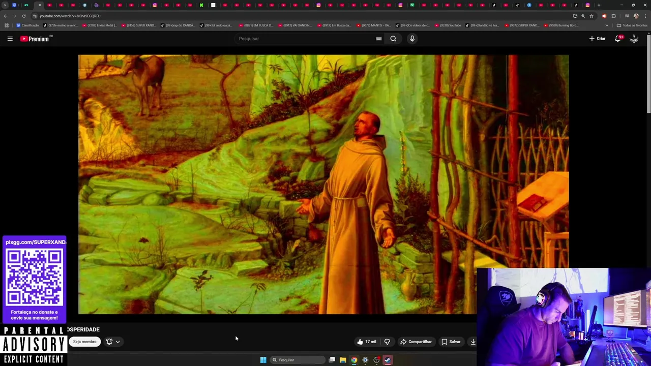
Task: Expand the channel notification bell dropdown
Action: [113, 342]
